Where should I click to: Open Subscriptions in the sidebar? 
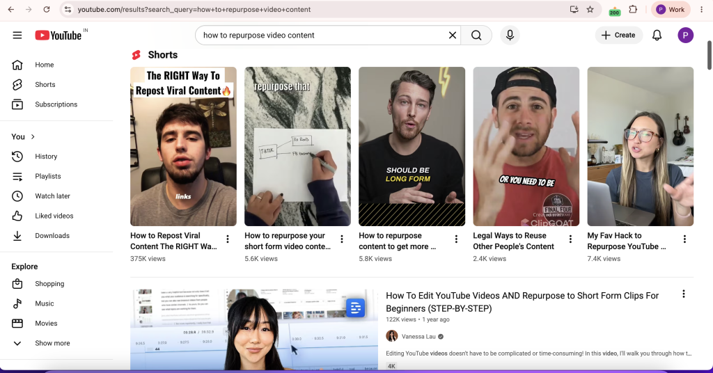click(x=56, y=104)
